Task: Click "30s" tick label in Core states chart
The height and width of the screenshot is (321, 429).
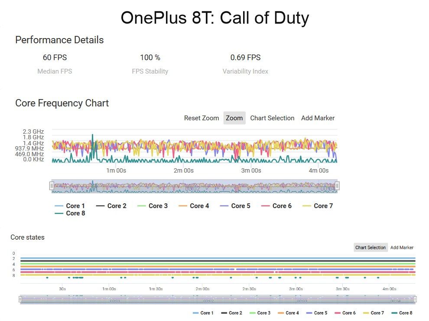Action: pyautogui.click(x=62, y=289)
